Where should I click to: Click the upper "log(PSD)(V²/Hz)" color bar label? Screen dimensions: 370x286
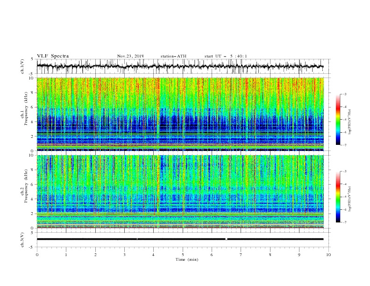(x=350, y=122)
